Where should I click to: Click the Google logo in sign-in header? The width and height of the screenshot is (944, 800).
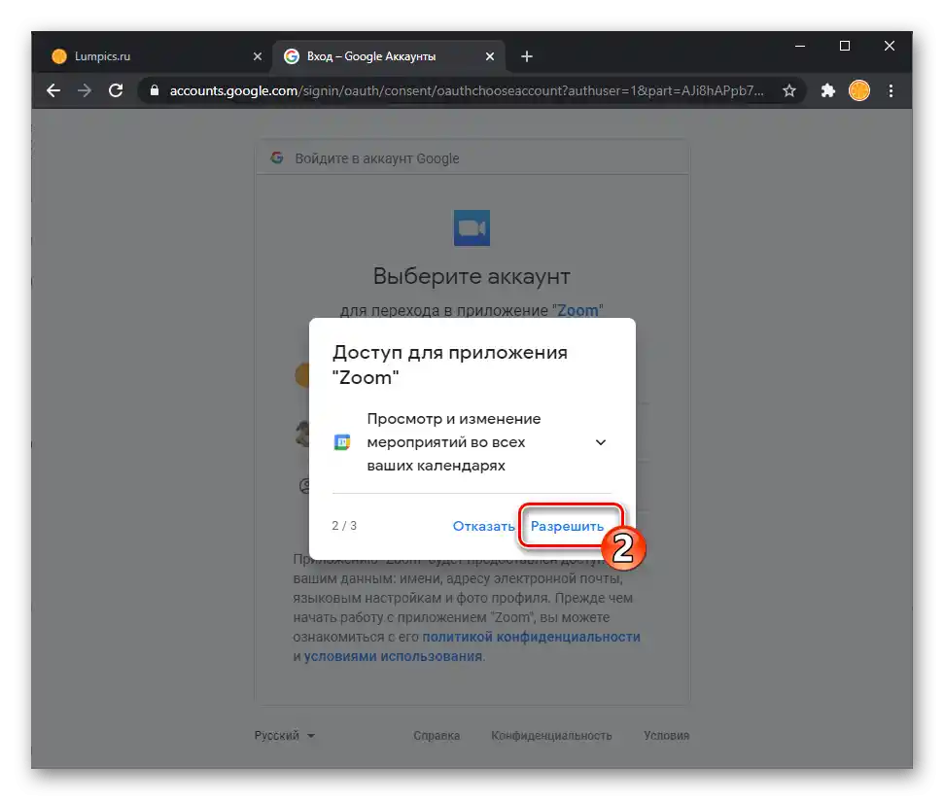click(277, 157)
